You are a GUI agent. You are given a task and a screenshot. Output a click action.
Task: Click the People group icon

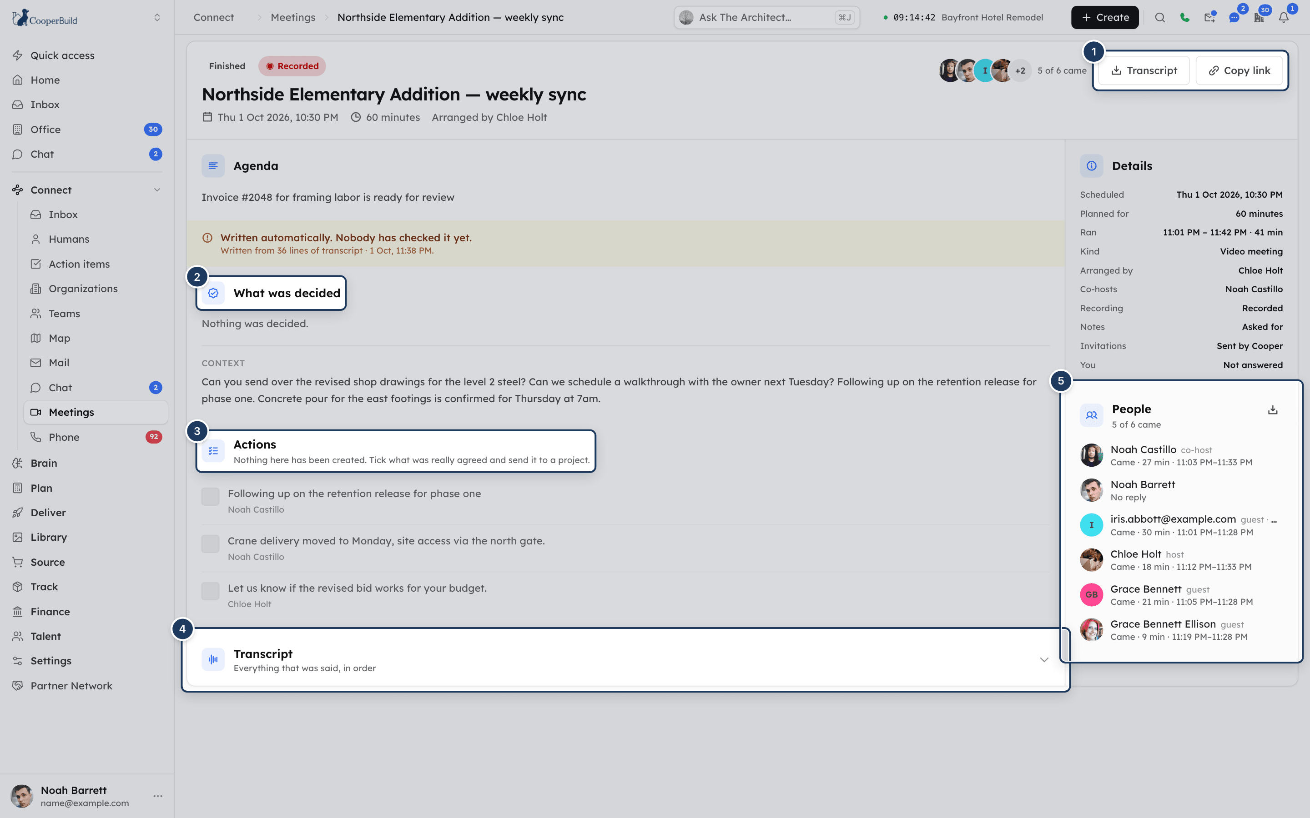point(1091,415)
